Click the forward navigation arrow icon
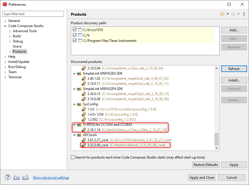Screen dimensions: 249x185 tap(233, 14)
